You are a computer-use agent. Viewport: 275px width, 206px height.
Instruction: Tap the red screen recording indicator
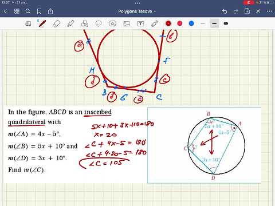coord(249,2)
